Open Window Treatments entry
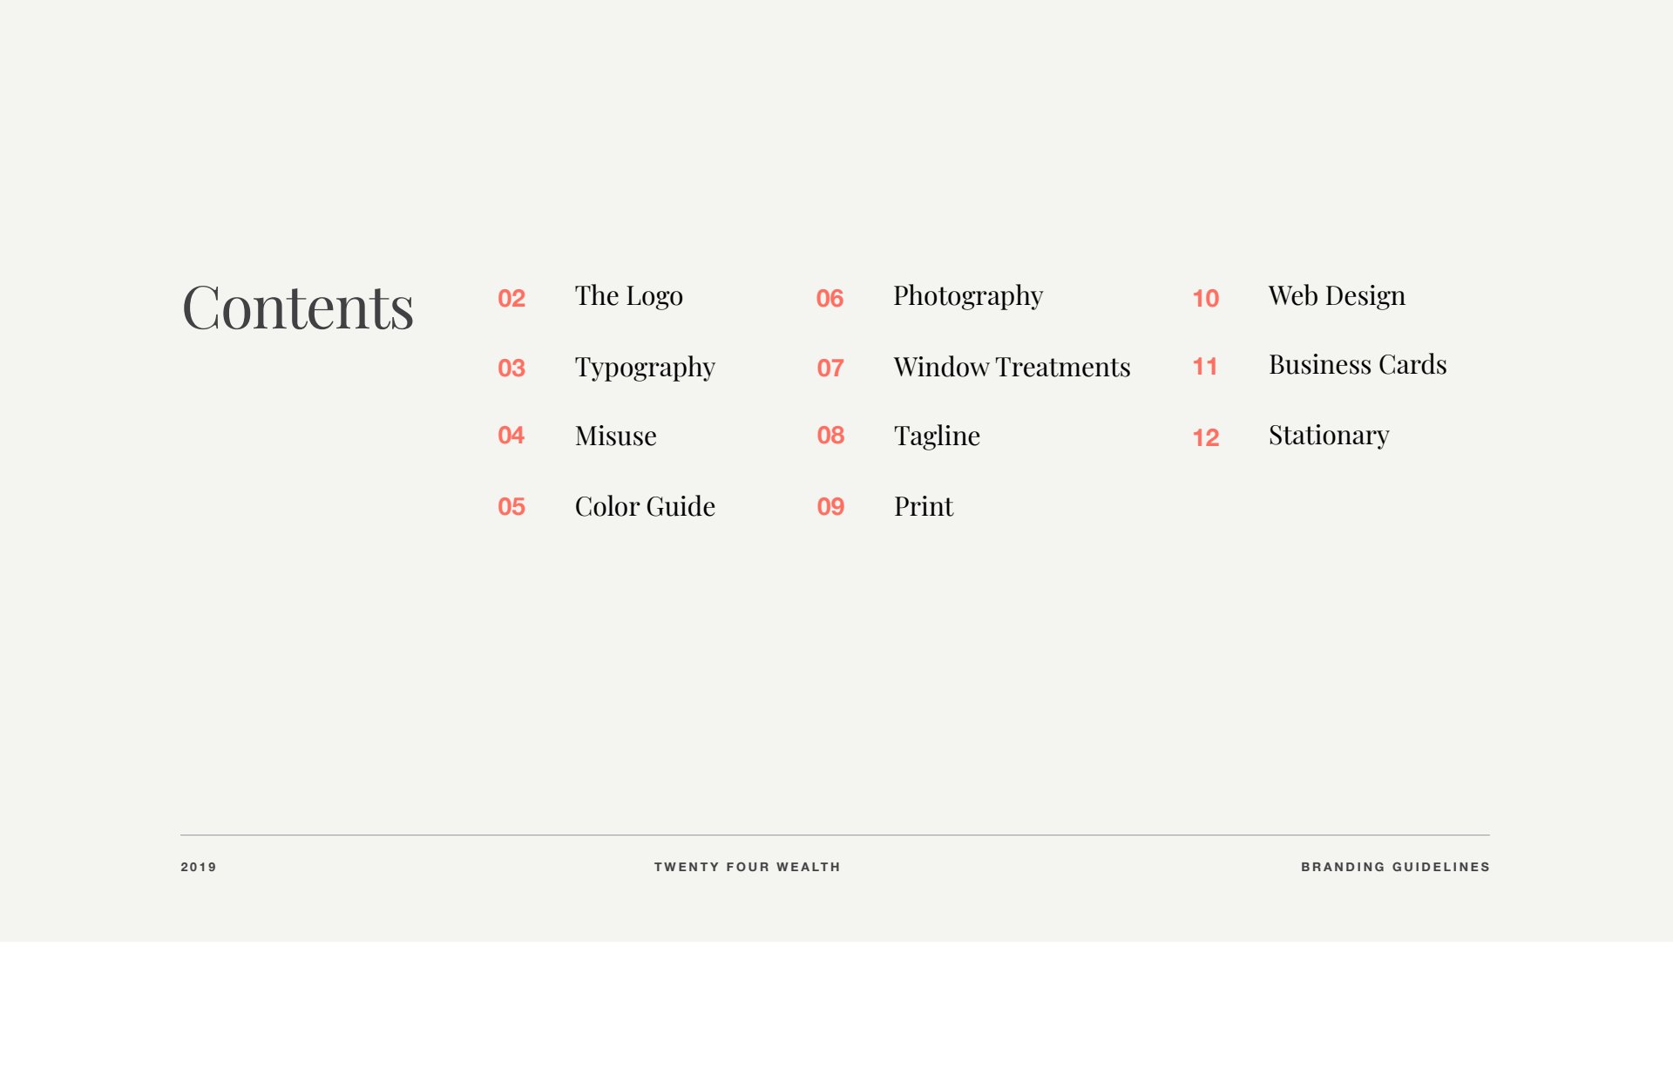1673x1082 pixels. (x=1012, y=368)
